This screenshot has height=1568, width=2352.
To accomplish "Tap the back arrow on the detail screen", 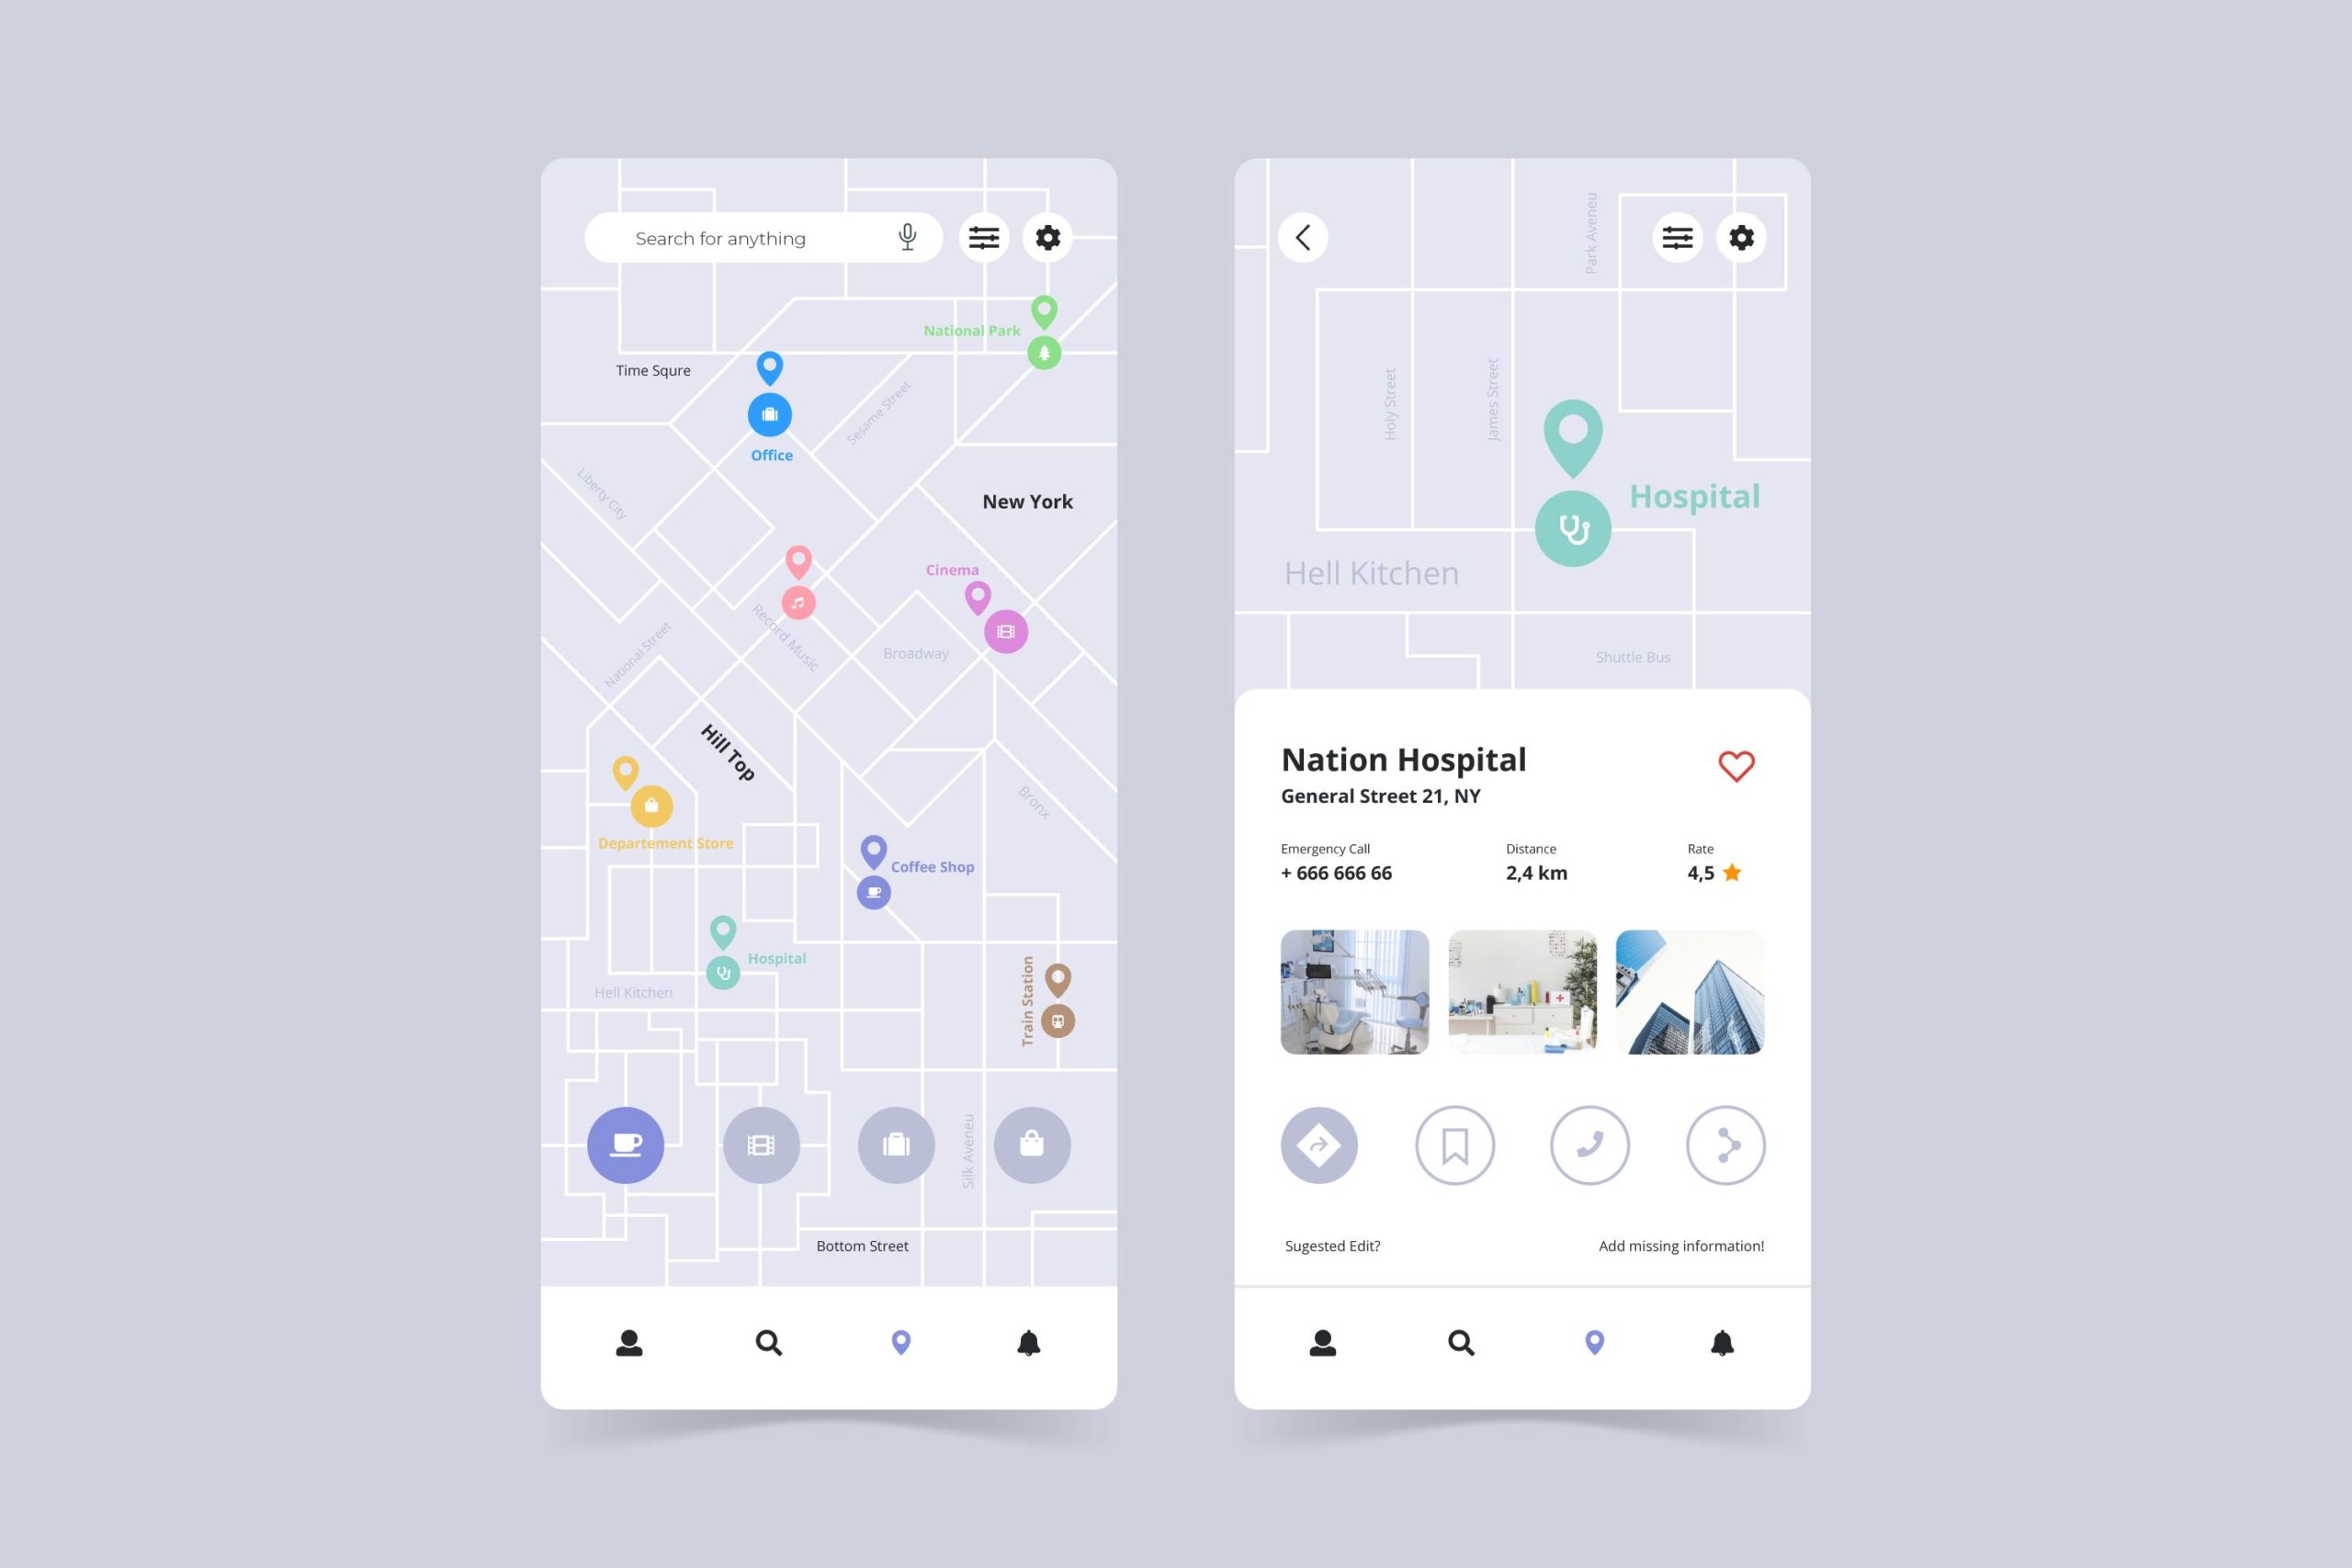I will [1302, 236].
